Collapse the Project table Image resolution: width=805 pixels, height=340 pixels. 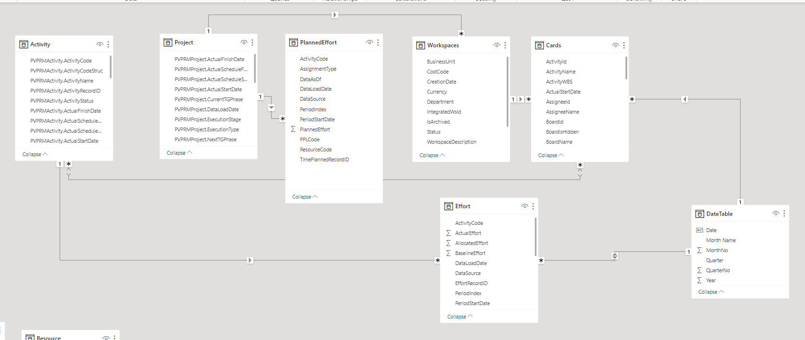(x=179, y=153)
